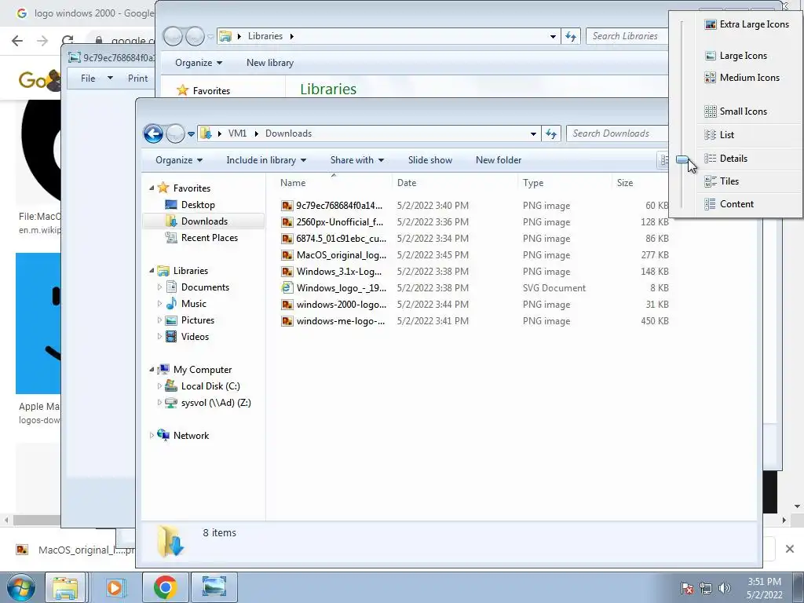Screen dimensions: 804x603
Task: Click Action Center flag tray icon
Action: 687,588
